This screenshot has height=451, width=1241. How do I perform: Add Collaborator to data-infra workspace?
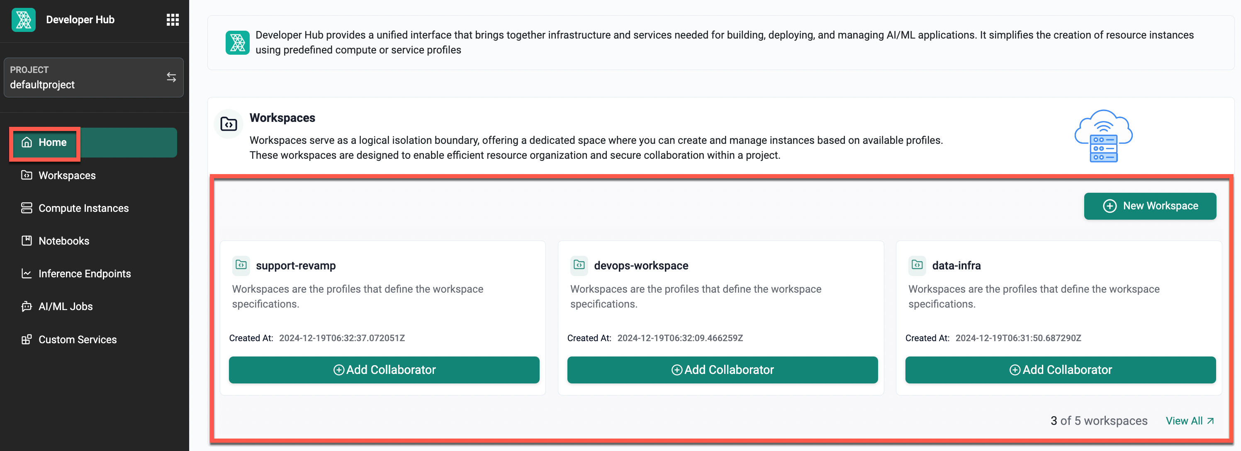1061,369
